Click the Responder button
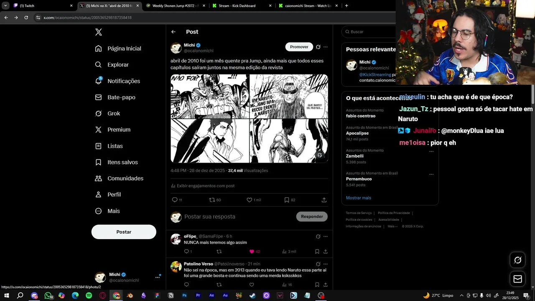 312,217
